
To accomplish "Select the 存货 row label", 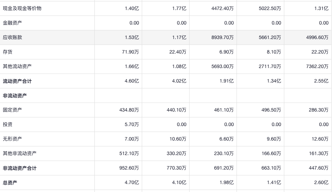I will coord(8,52).
